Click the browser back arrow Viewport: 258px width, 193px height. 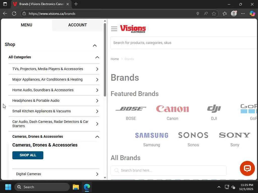5,14
